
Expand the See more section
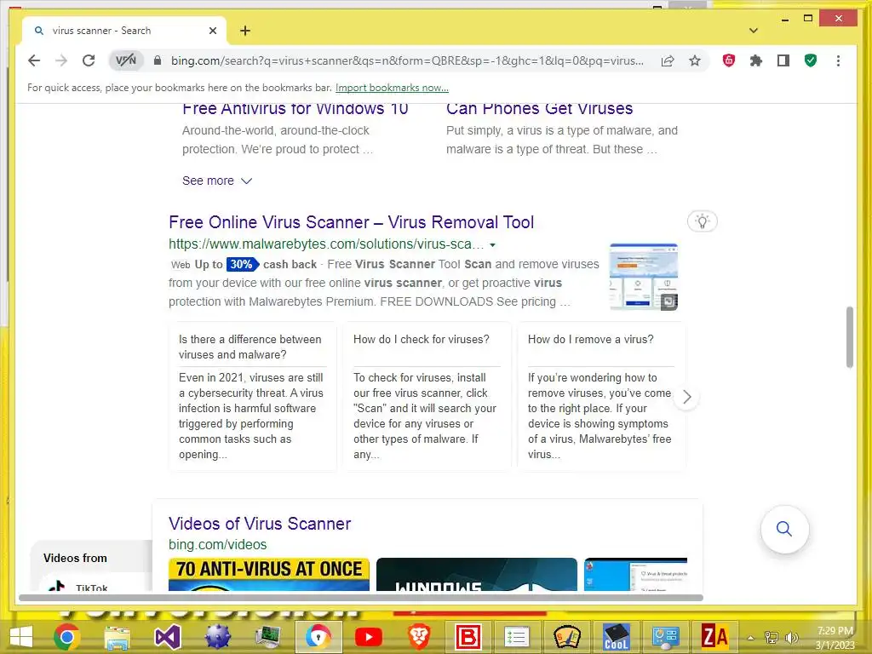(217, 181)
